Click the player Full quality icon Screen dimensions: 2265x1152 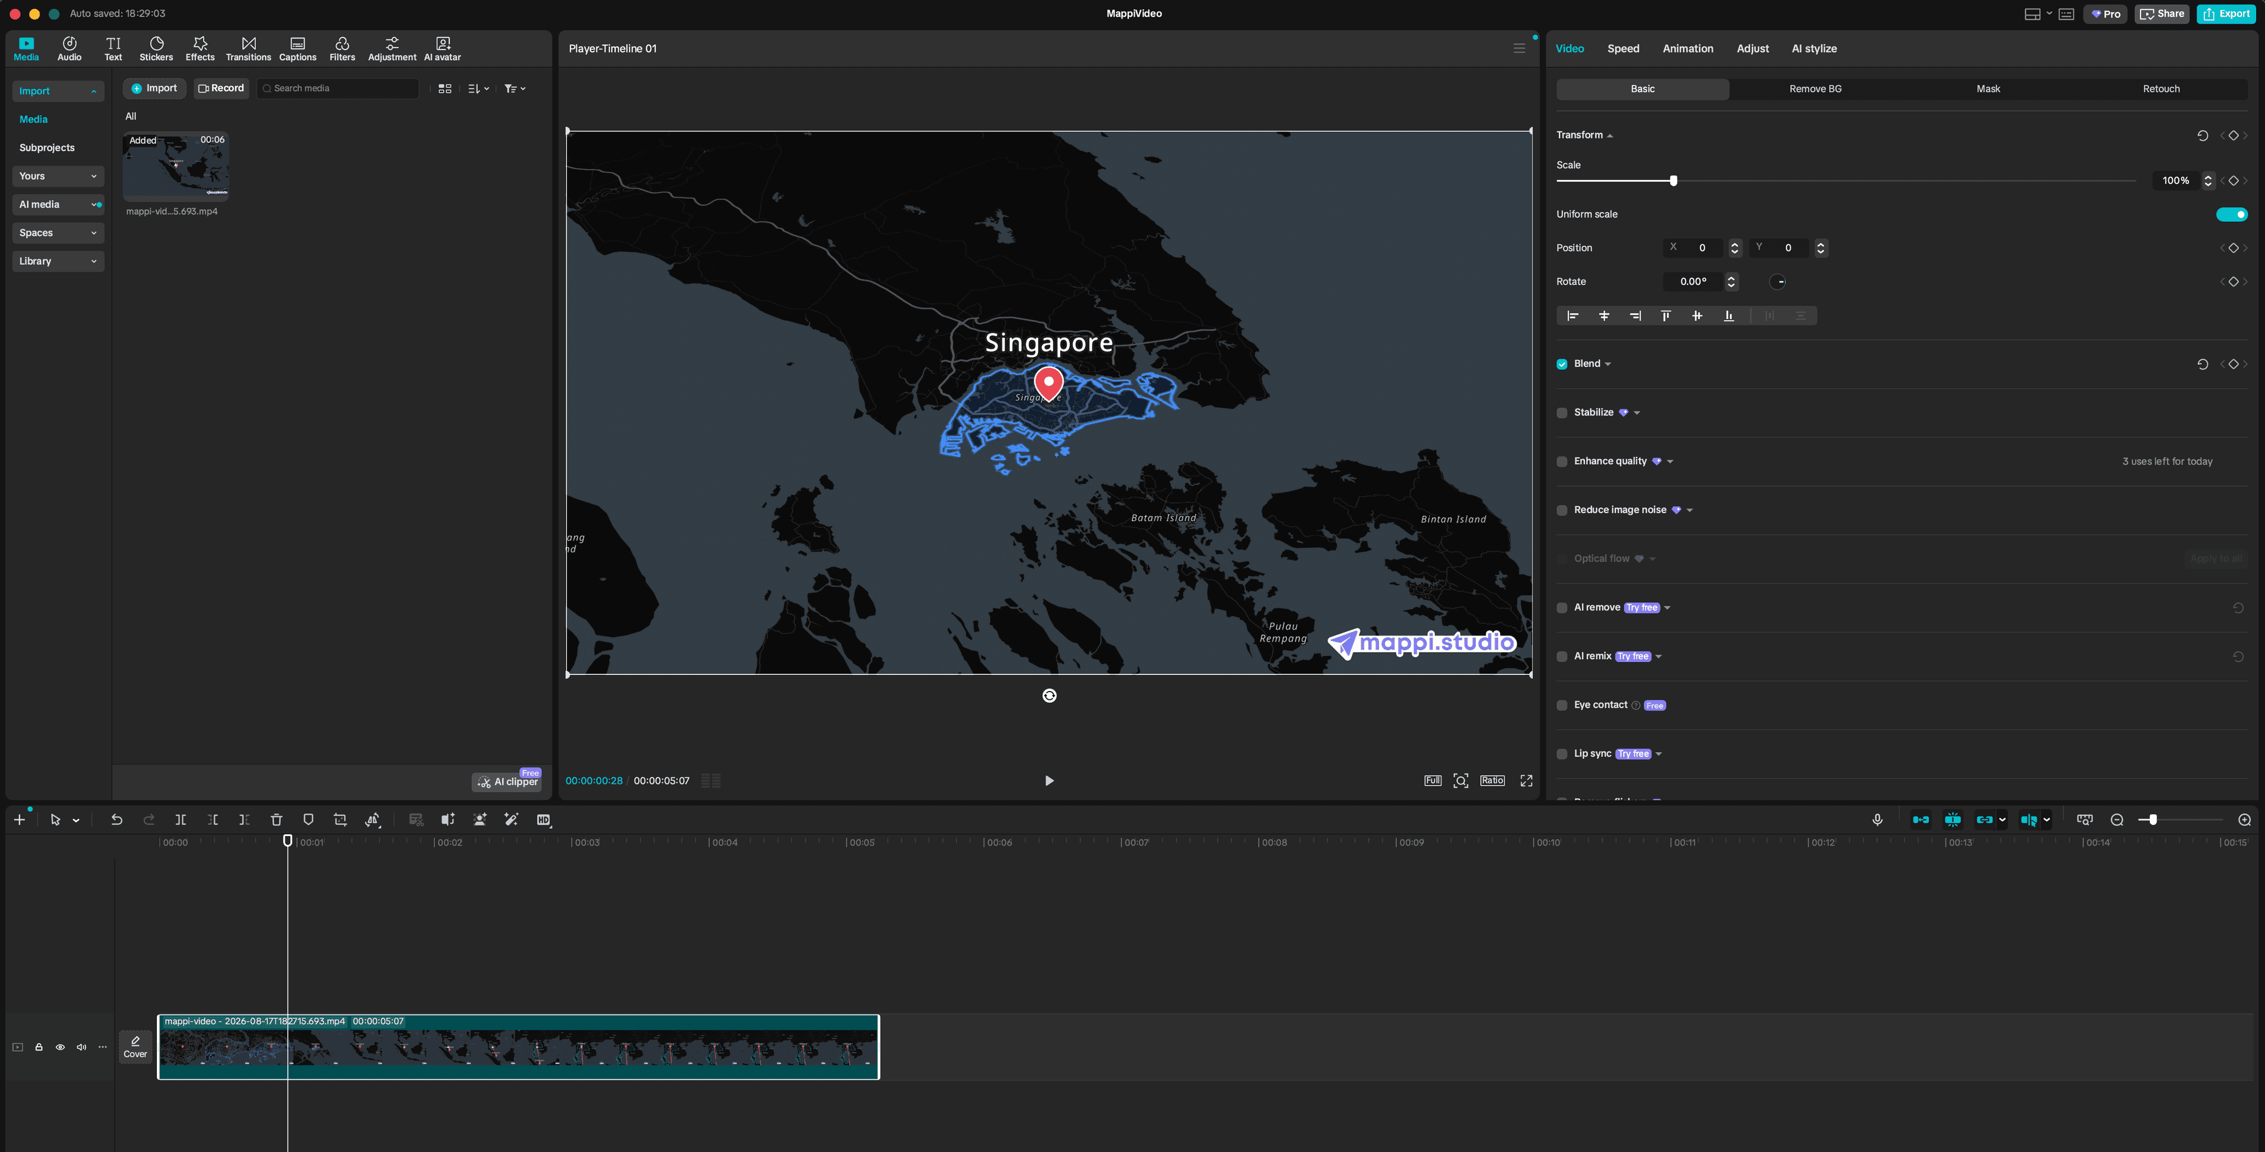coord(1432,781)
